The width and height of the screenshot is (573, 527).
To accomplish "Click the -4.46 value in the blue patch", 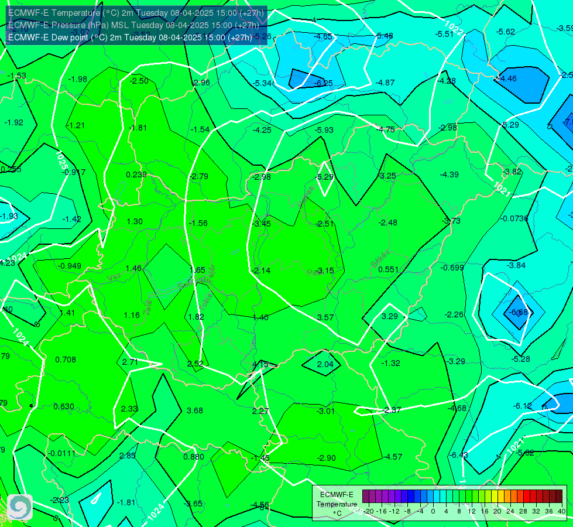I will point(507,78).
